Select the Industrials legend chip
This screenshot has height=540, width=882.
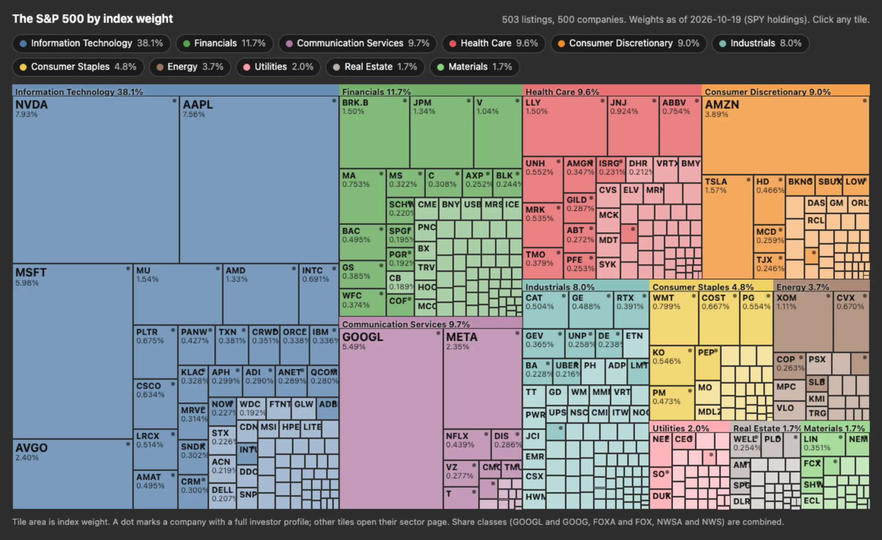pos(760,43)
